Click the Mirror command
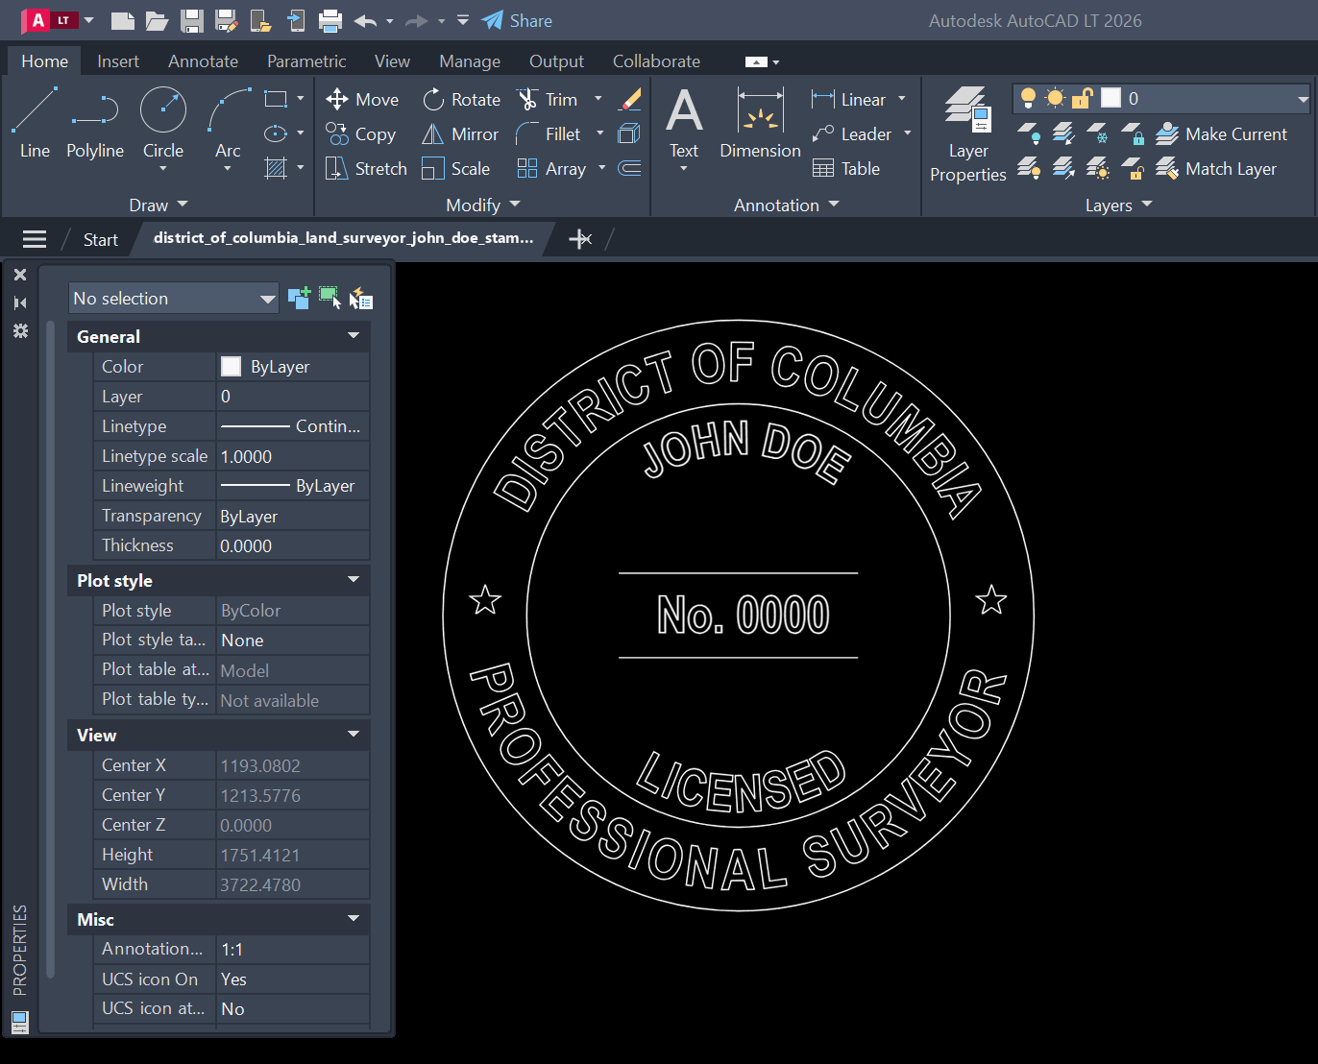 [460, 133]
